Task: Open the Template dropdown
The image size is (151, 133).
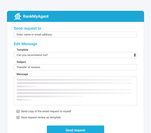Action: [x=75, y=55]
